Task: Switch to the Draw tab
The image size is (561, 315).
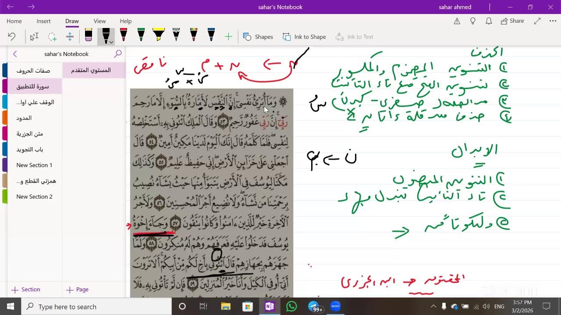Action: tap(72, 21)
